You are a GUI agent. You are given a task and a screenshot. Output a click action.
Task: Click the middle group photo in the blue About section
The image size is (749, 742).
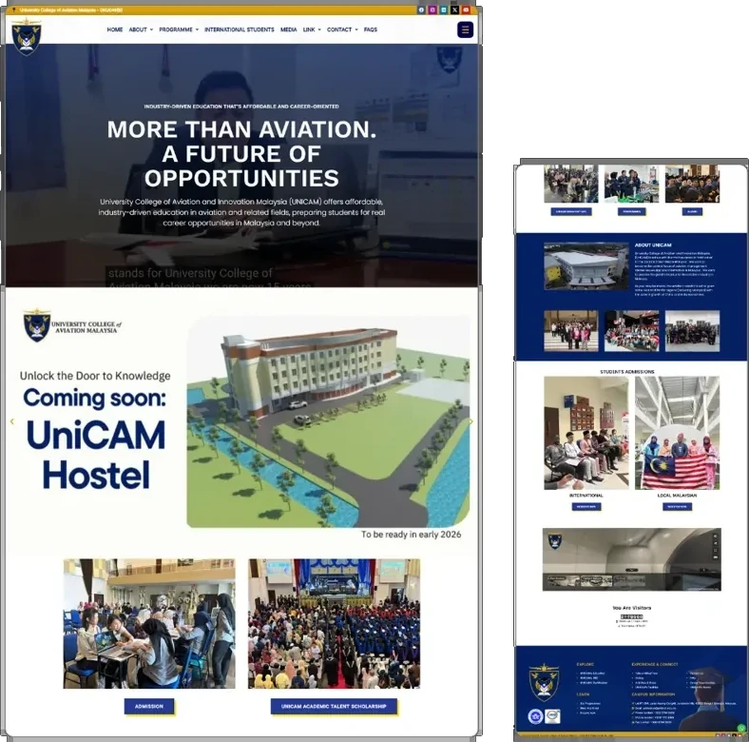(x=631, y=331)
